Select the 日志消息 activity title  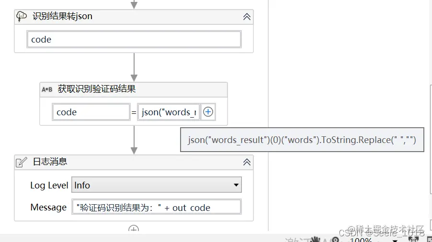coord(50,162)
